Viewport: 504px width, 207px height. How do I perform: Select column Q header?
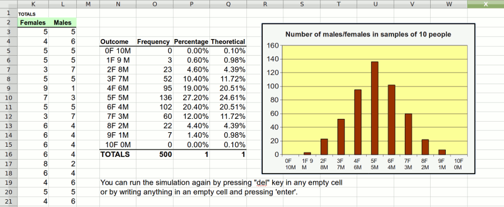pyautogui.click(x=228, y=4)
